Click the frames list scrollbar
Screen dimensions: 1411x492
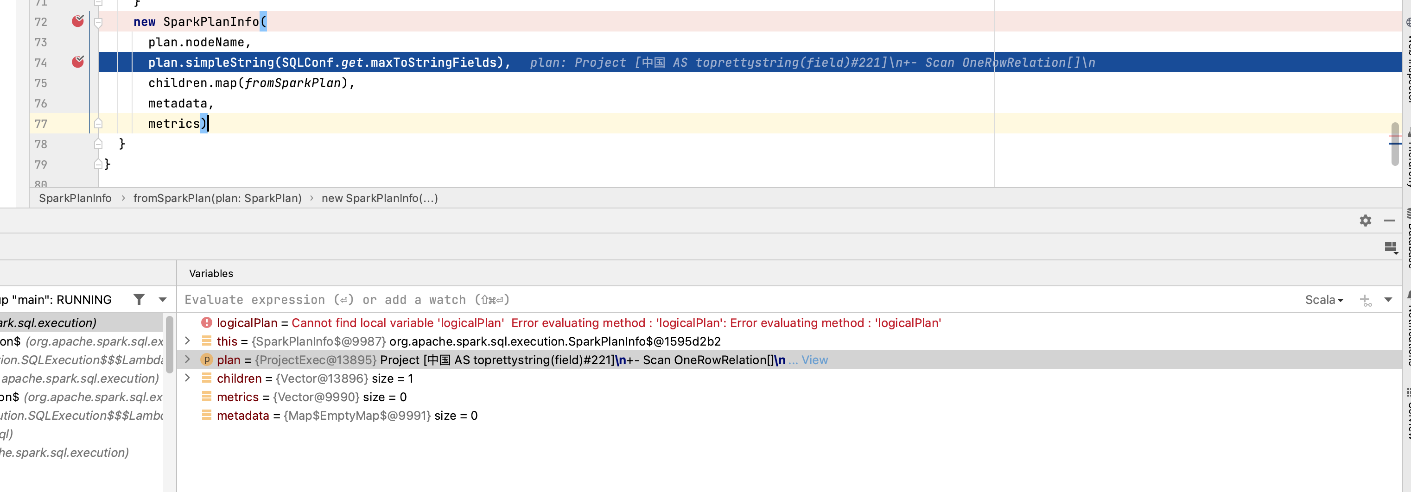click(170, 344)
